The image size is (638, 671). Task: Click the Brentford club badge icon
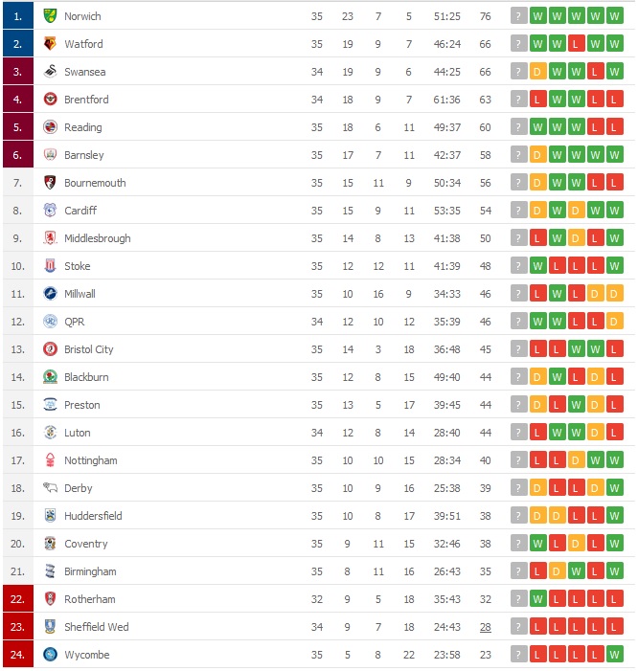tap(50, 100)
